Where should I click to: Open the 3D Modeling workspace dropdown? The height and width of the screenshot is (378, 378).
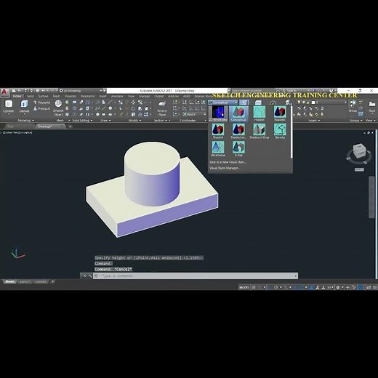(x=82, y=91)
